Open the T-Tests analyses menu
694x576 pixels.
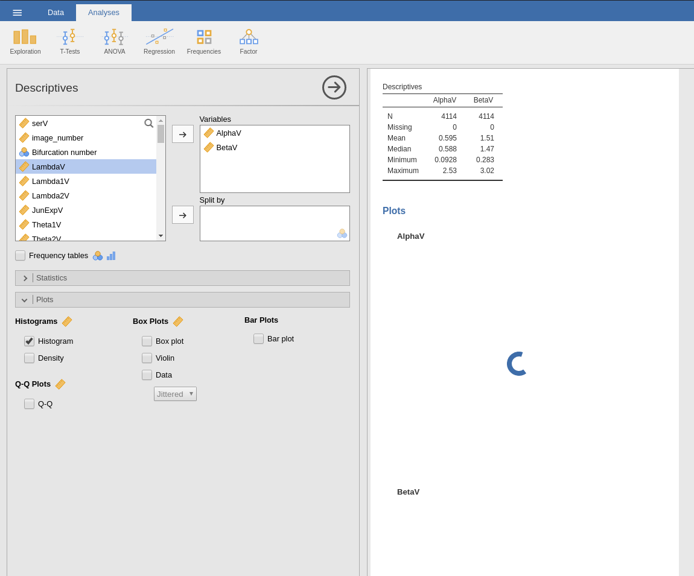point(70,42)
